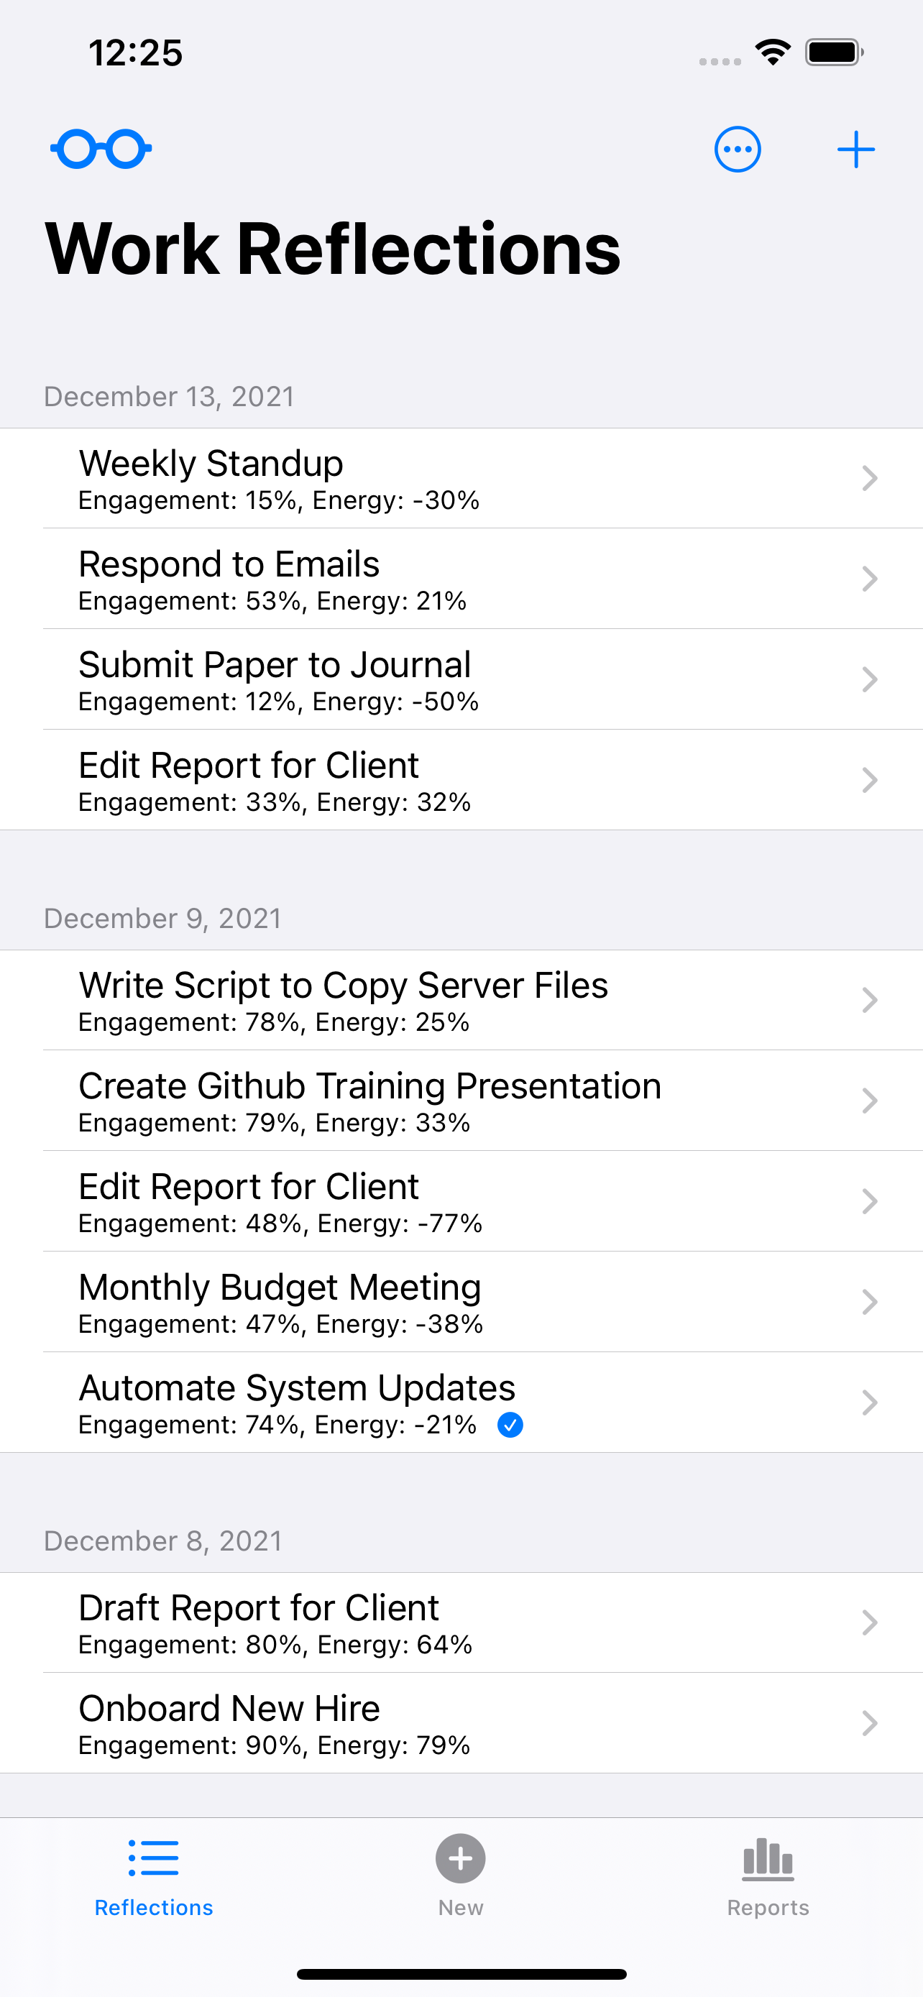Tap the December 9, 2021 section header
Image resolution: width=923 pixels, height=1997 pixels.
162,919
